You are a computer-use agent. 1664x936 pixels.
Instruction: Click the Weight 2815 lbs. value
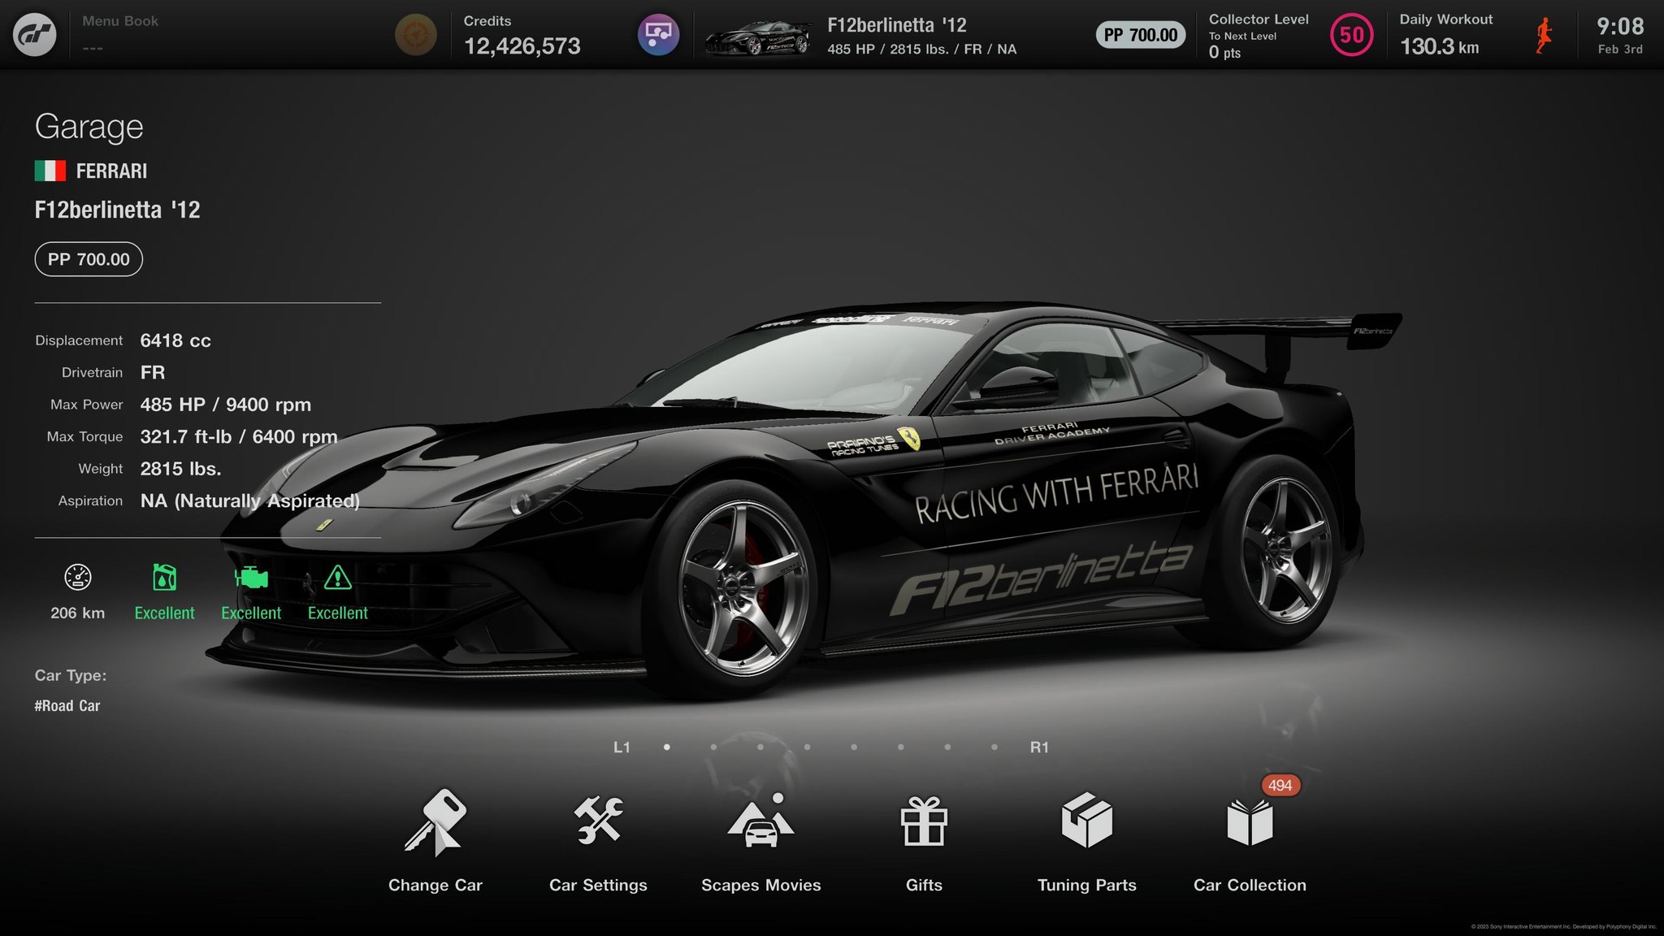pos(181,469)
